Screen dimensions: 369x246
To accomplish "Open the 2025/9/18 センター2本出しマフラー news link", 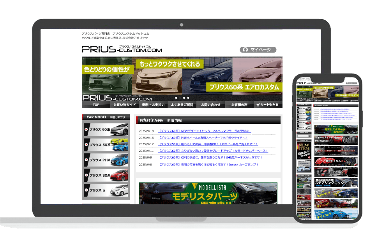I will point(204,131).
